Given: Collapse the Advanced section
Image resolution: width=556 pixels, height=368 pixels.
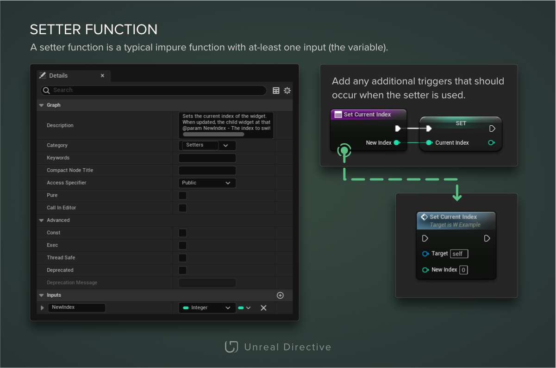Looking at the screenshot, I should (41, 220).
